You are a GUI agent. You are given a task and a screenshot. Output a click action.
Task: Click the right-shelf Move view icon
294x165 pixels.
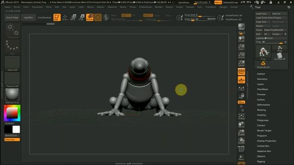(241, 125)
